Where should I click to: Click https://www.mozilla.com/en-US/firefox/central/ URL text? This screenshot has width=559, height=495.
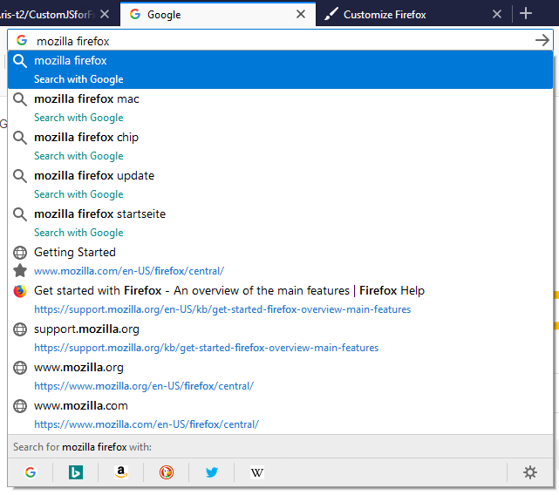click(147, 424)
